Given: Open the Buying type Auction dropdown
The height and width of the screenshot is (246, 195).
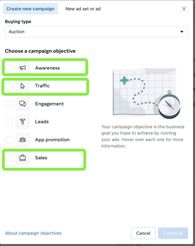Looking at the screenshot, I should coord(96,32).
